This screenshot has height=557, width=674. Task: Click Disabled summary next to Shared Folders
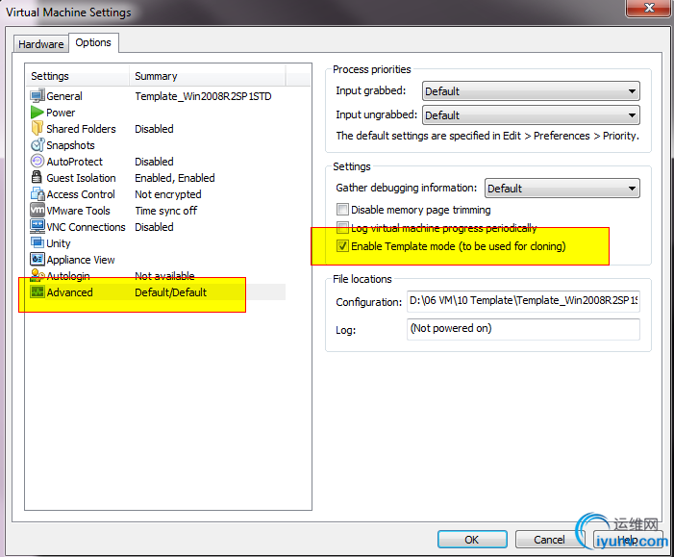[154, 129]
